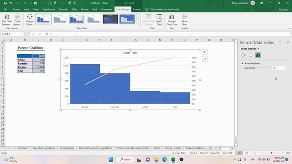Open Format Data Series pane options arrow
Screen dimensions: 292x164
(x=280, y=42)
